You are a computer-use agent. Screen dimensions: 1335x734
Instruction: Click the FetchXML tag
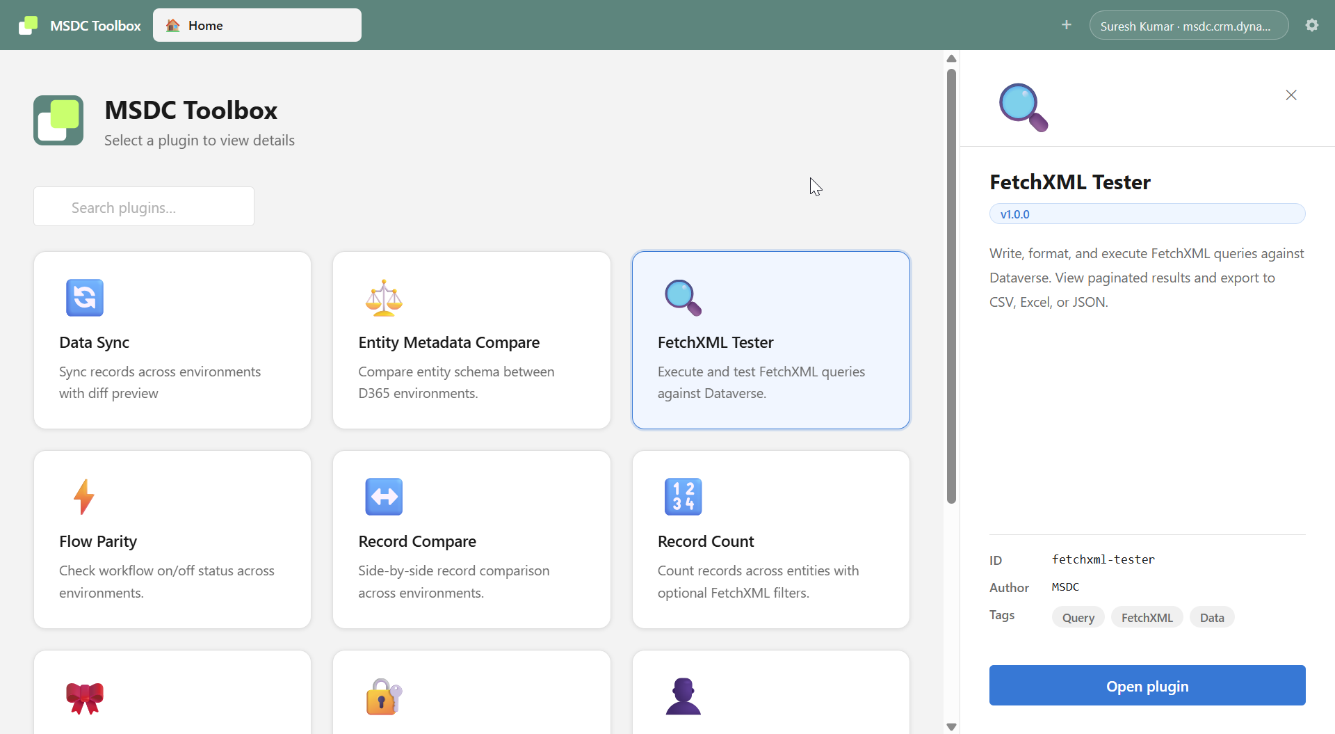[x=1147, y=617]
